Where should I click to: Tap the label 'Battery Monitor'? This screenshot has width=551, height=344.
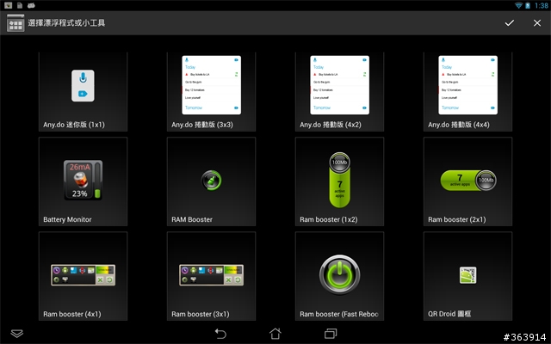point(67,219)
